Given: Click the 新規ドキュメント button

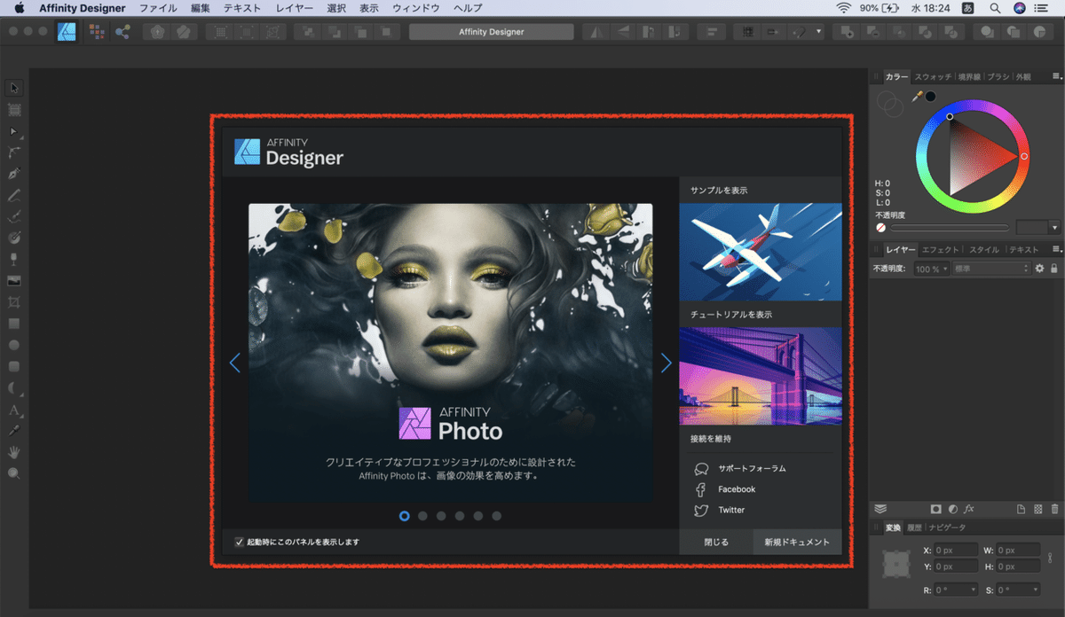Looking at the screenshot, I should pyautogui.click(x=797, y=542).
